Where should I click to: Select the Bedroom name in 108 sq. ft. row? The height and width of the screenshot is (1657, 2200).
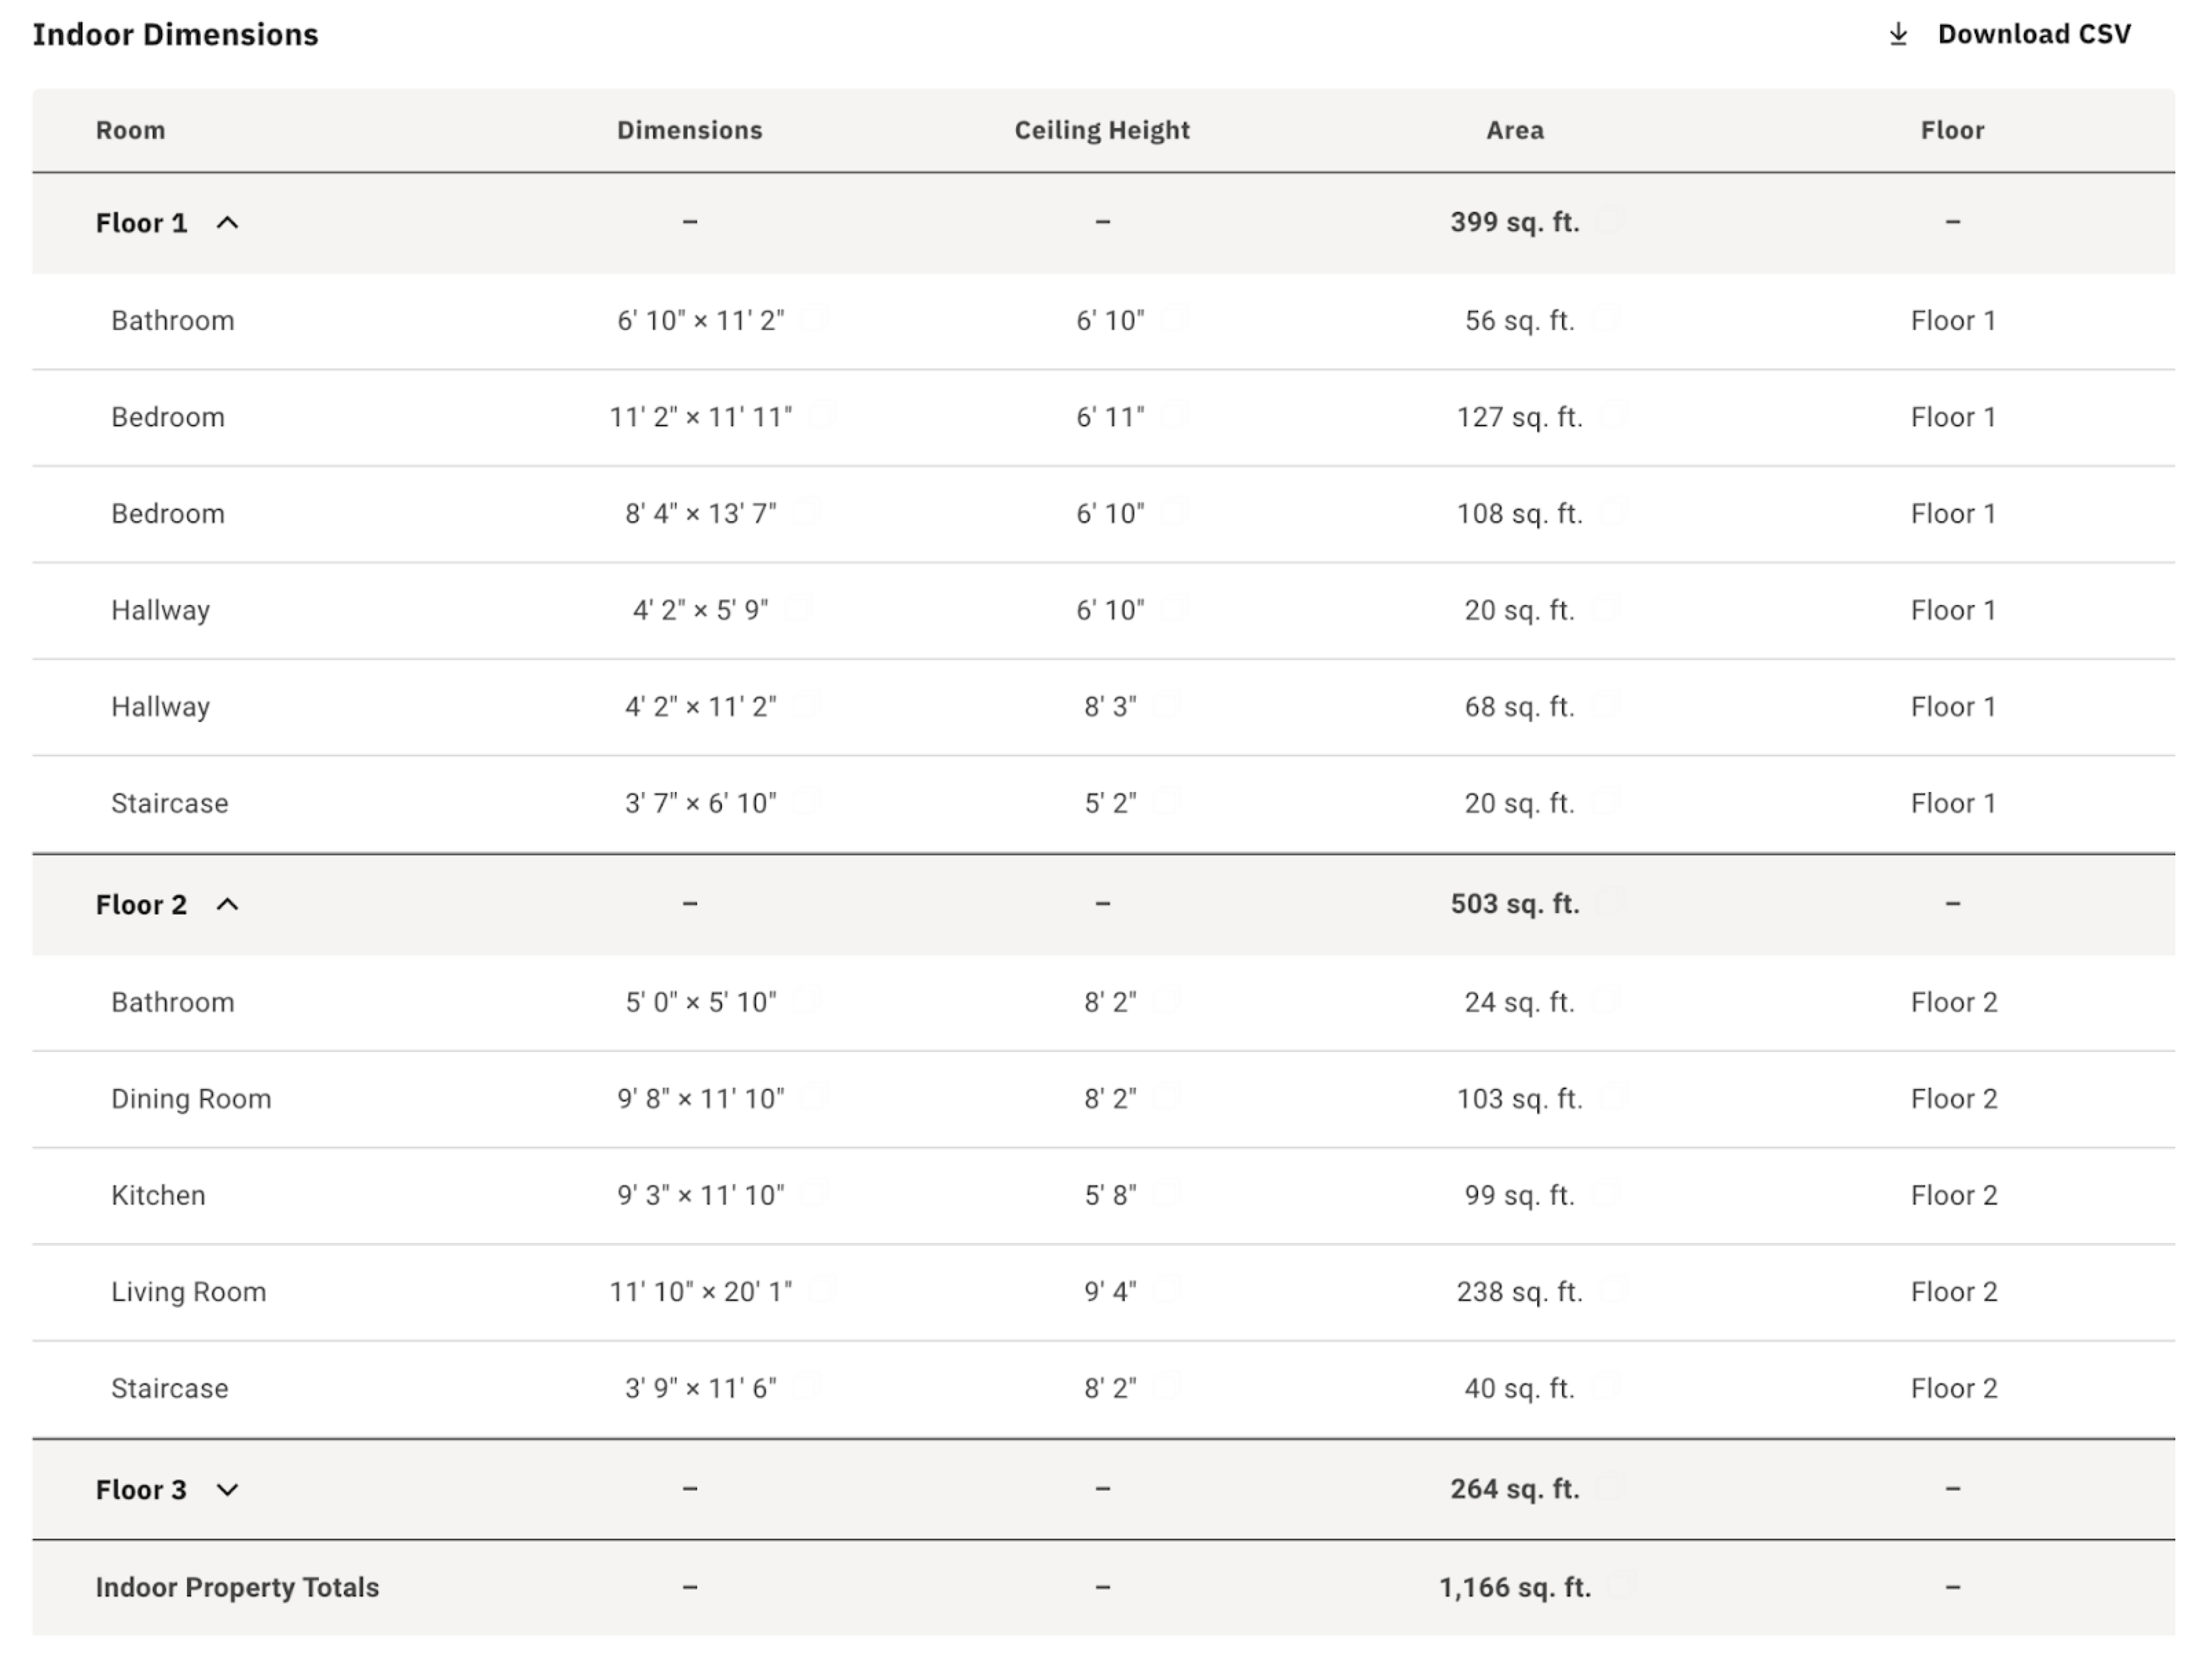click(168, 513)
